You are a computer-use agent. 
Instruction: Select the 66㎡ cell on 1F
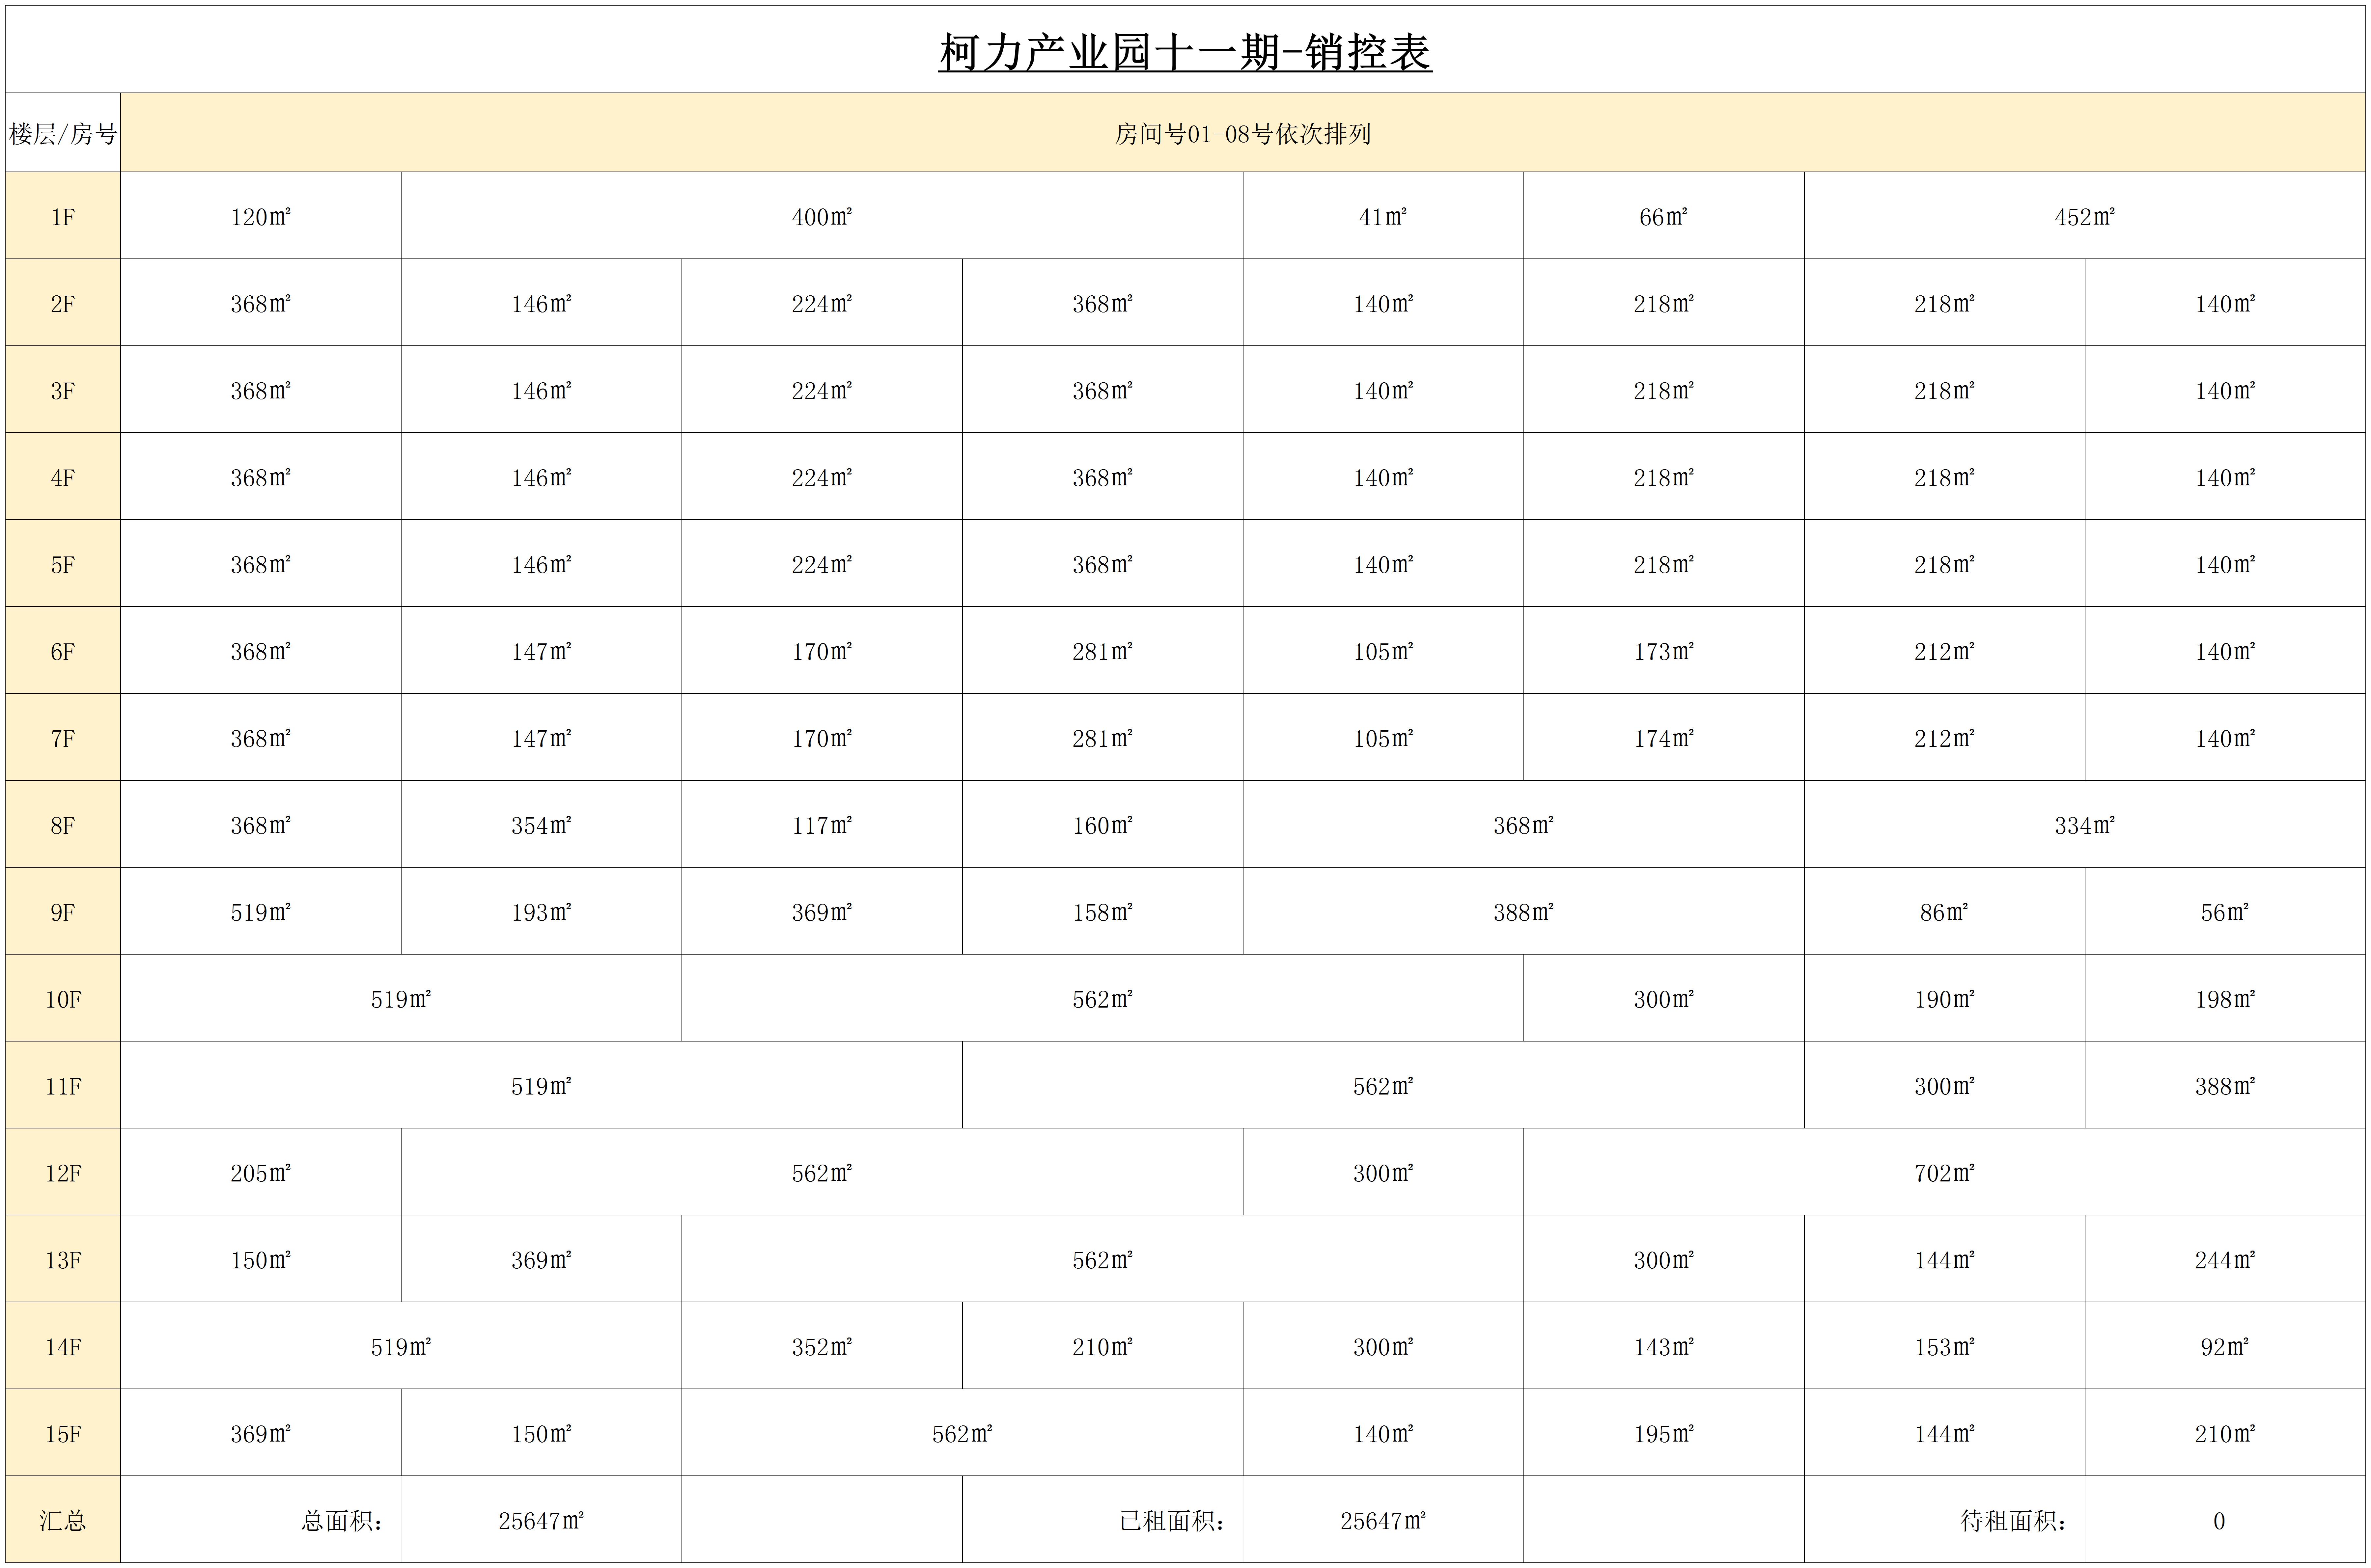pos(1664,216)
